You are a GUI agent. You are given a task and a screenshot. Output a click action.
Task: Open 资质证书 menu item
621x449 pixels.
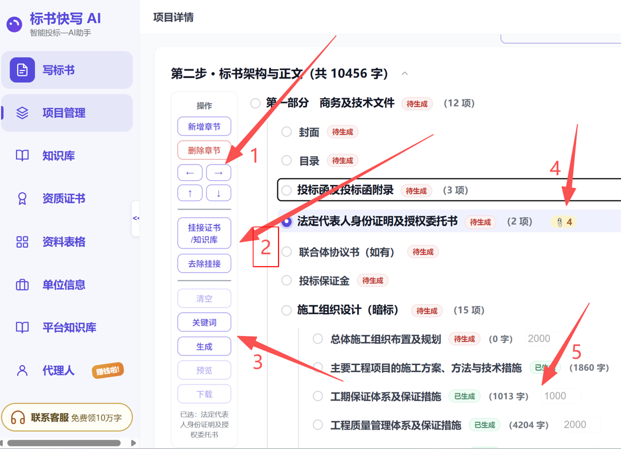click(67, 199)
